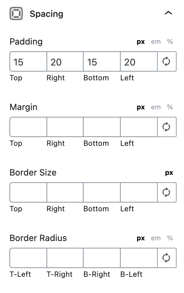Switch Padding unit to em
This screenshot has width=184, height=293.
tap(156, 42)
